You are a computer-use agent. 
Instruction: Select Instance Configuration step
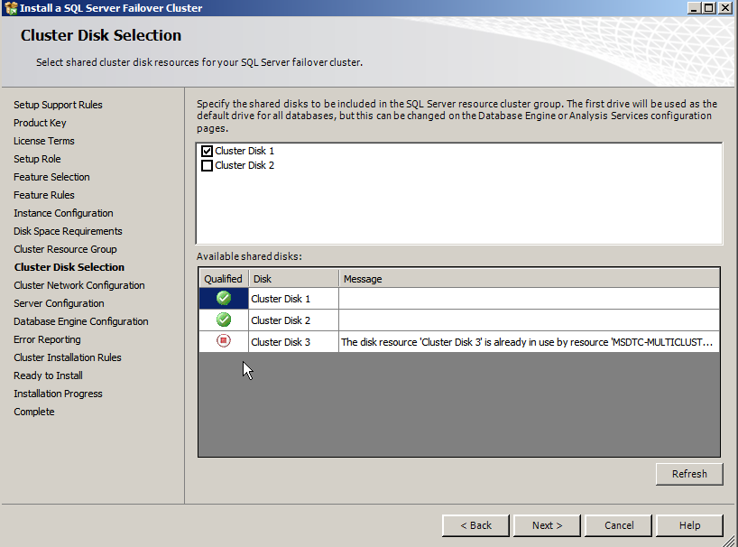tap(63, 212)
